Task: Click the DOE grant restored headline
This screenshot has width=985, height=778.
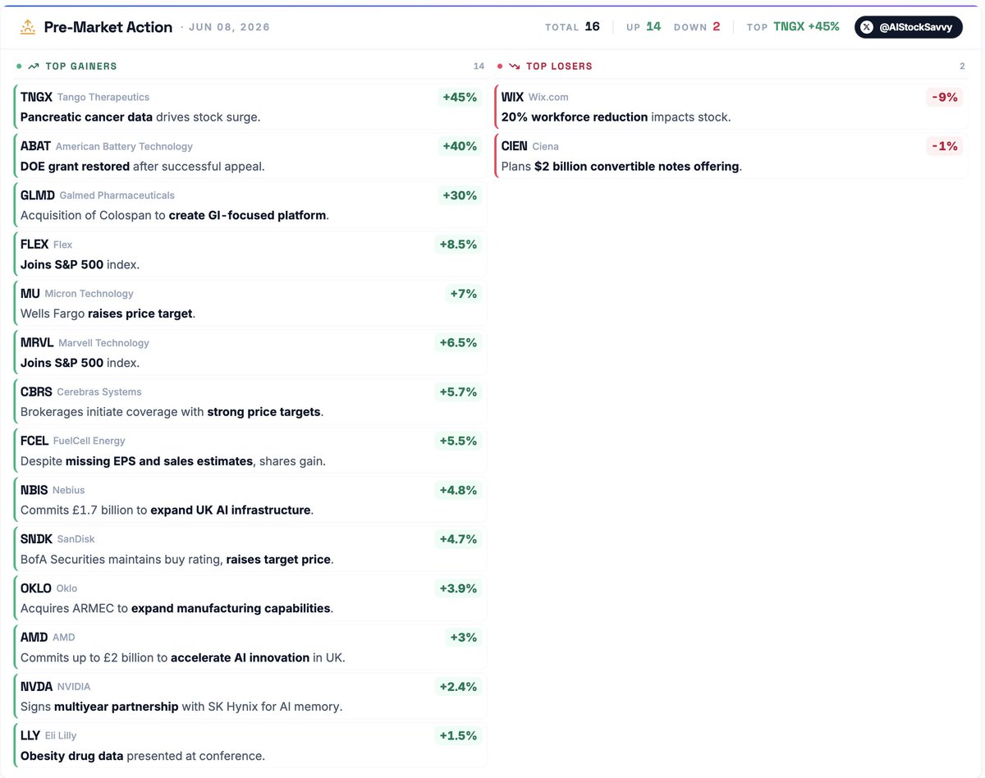Action: 143,167
